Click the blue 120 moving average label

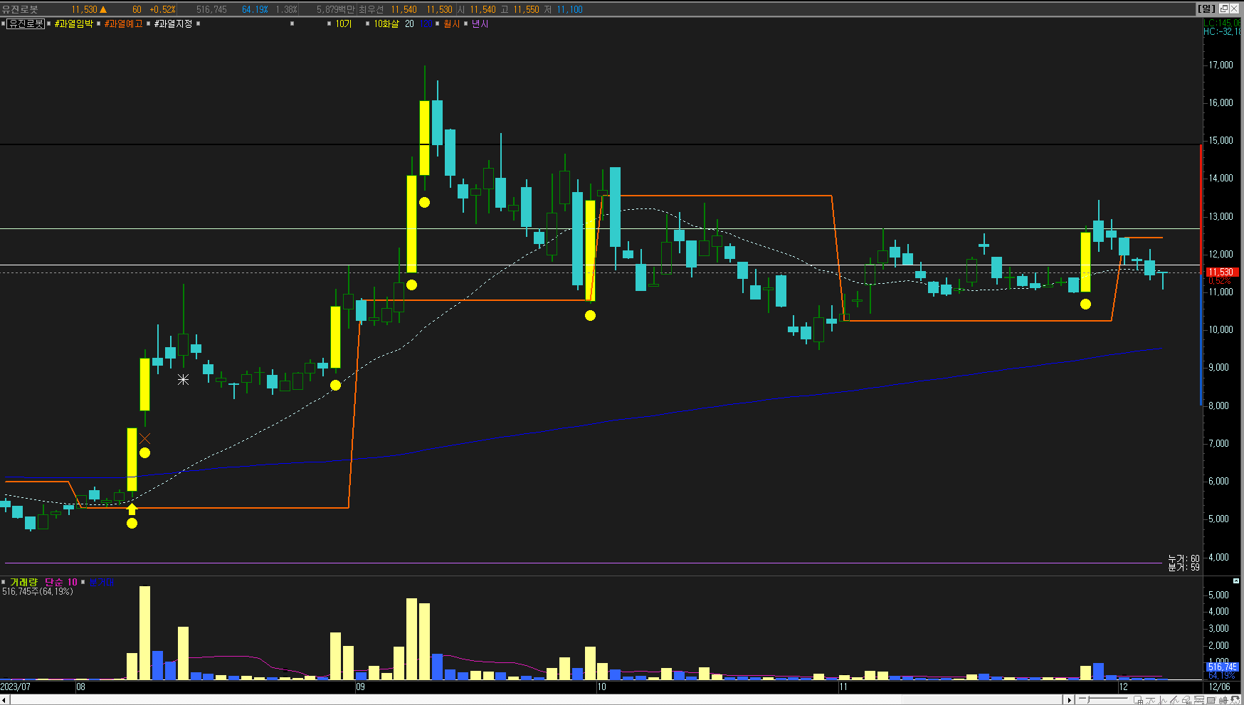coord(426,23)
